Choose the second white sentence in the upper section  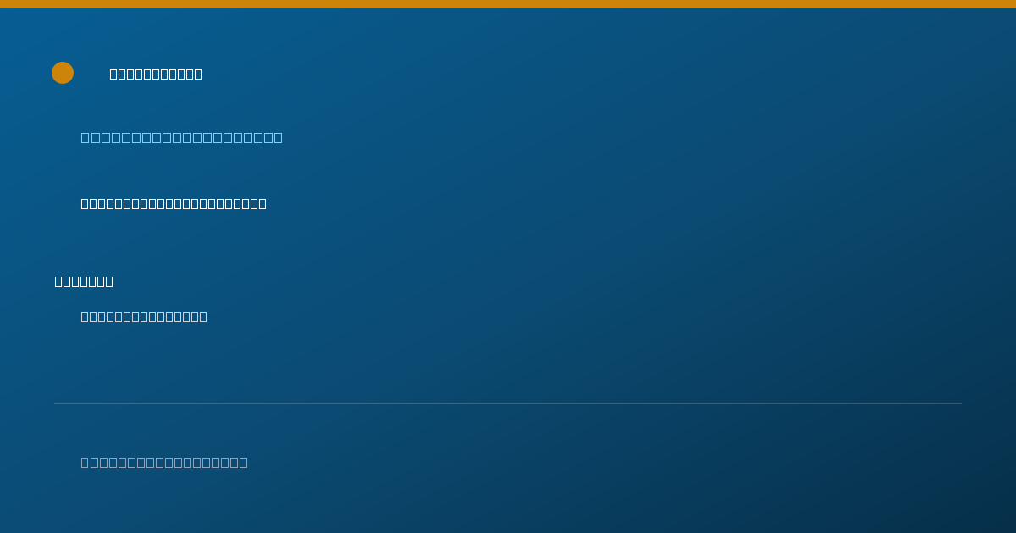pos(174,203)
